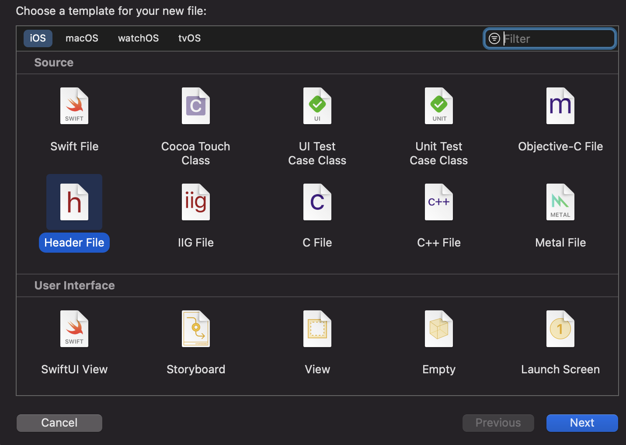This screenshot has width=626, height=445.
Task: Click the Launch Screen label
Action: (560, 369)
